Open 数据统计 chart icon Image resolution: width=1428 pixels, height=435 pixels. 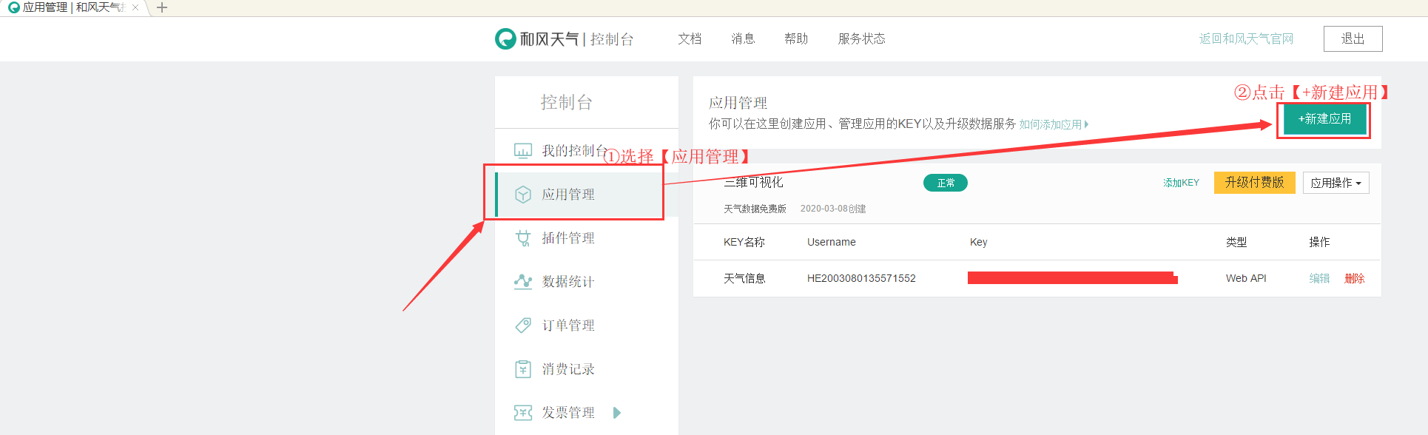pos(523,282)
